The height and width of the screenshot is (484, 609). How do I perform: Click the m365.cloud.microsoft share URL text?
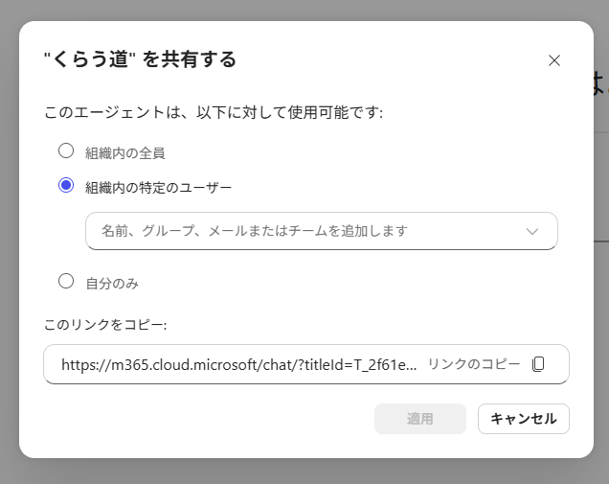tap(238, 365)
